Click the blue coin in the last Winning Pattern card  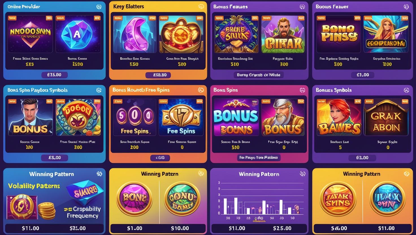[x=388, y=199]
